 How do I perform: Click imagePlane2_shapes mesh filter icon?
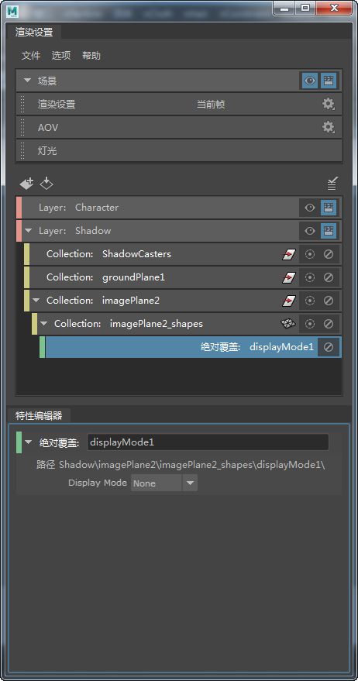coord(289,324)
